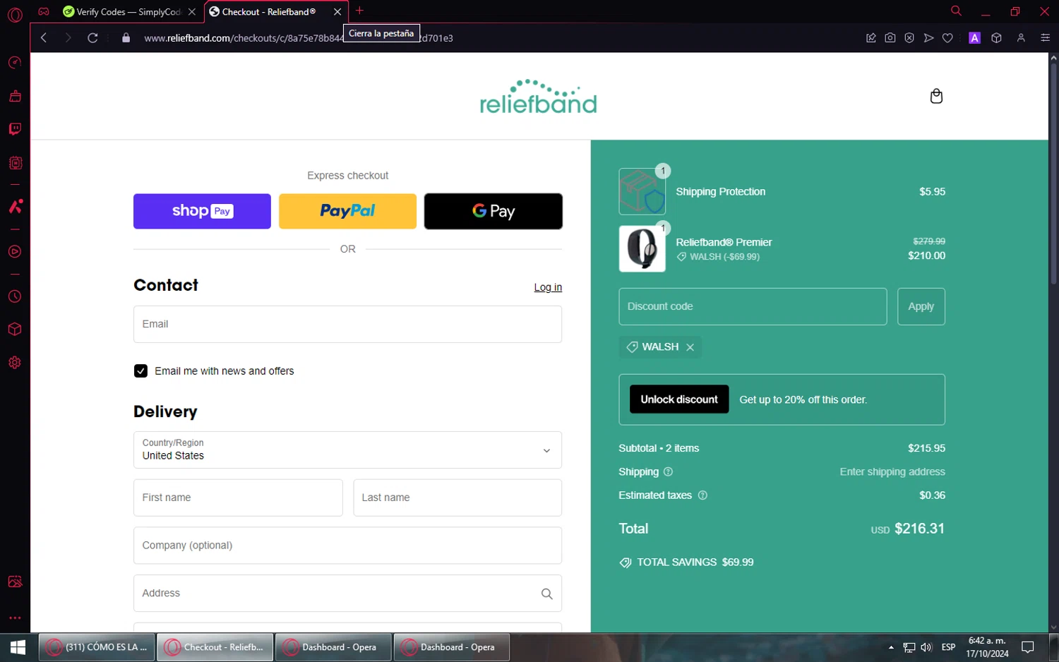Open the profile account icon
The image size is (1059, 662).
[x=1021, y=38]
